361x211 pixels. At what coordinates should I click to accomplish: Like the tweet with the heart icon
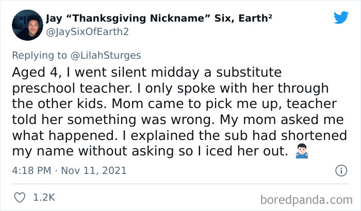(x=20, y=197)
